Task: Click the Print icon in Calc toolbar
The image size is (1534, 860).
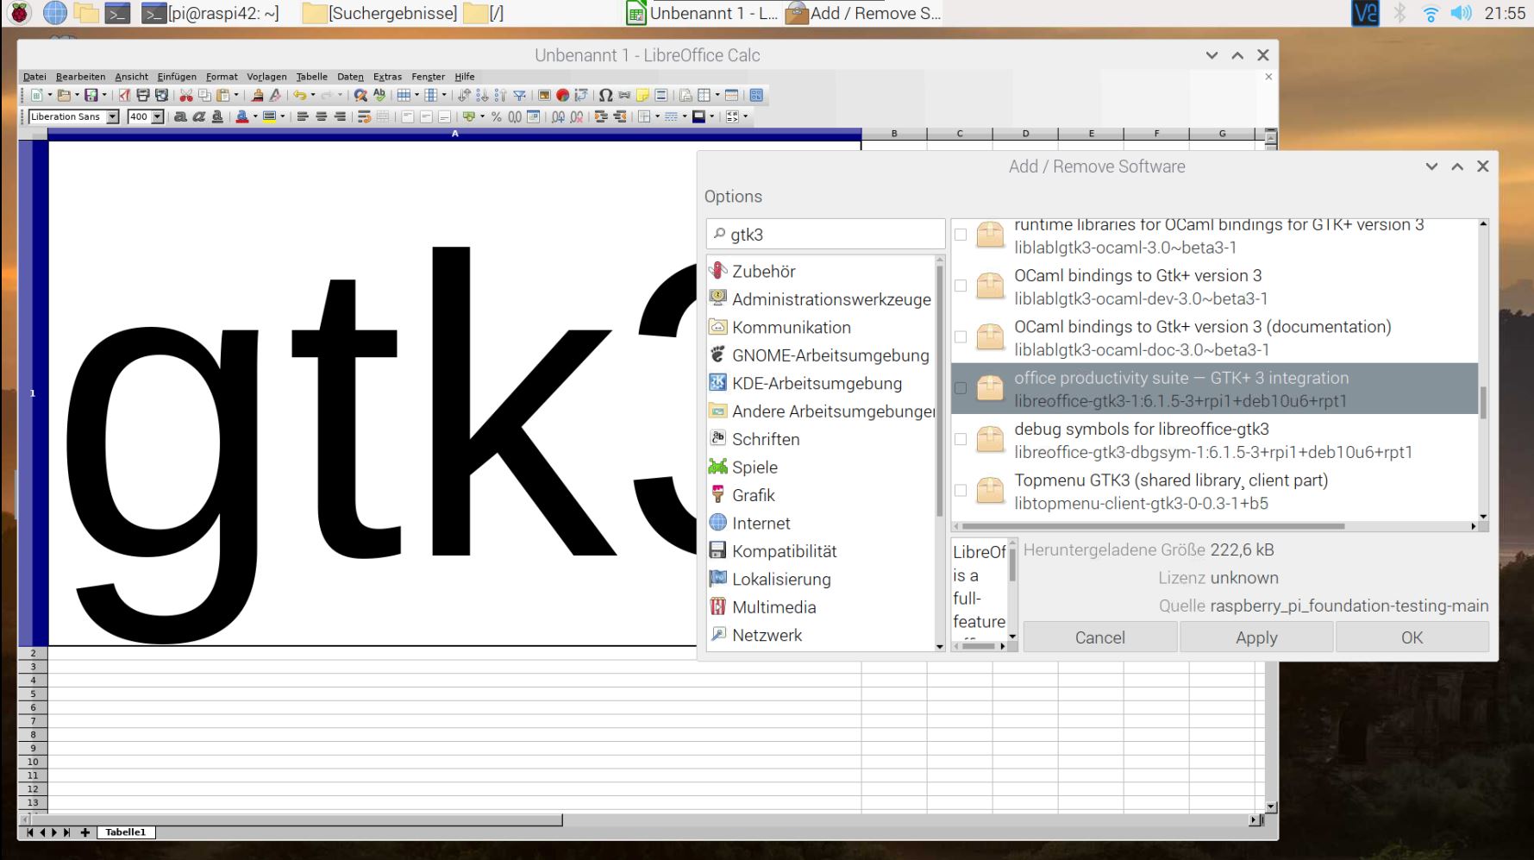Action: [143, 95]
